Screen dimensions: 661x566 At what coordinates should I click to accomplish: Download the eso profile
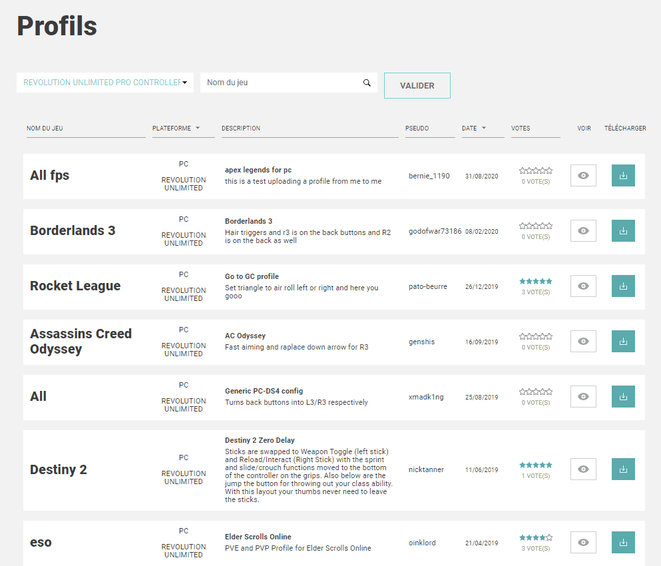623,543
